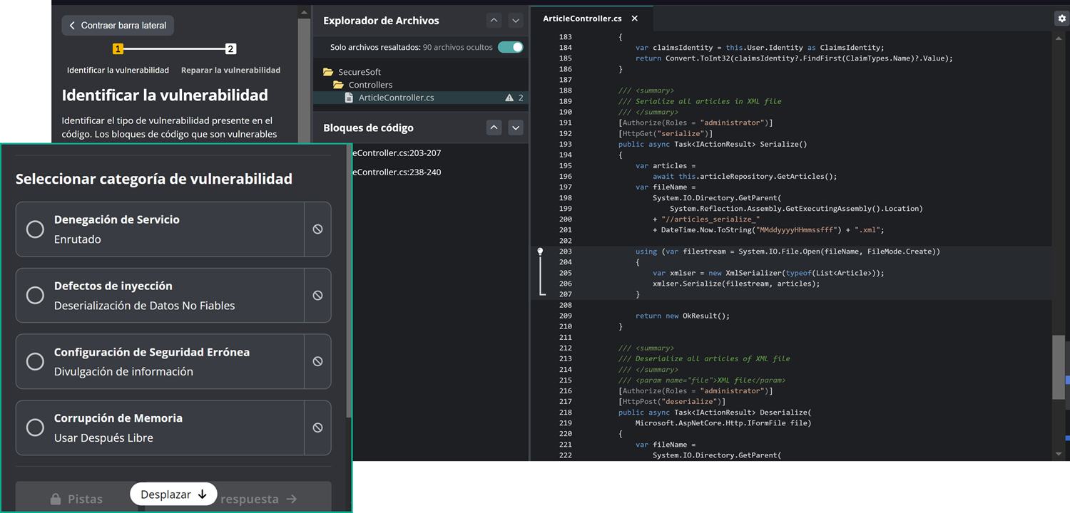Click eliminate icon for Denegación de Servicio
The height and width of the screenshot is (513, 1070).
pos(317,229)
